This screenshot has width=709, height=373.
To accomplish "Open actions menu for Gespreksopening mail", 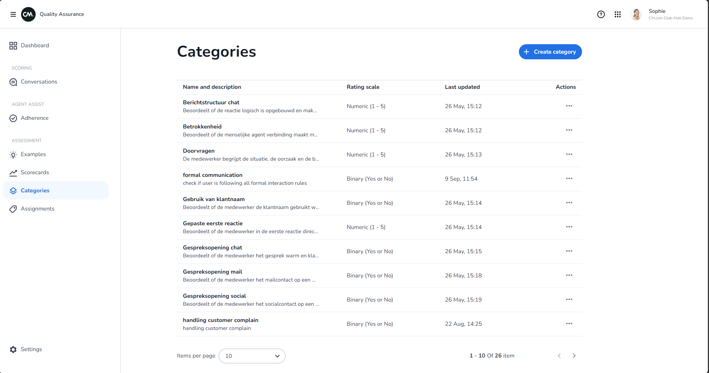I will pyautogui.click(x=569, y=275).
